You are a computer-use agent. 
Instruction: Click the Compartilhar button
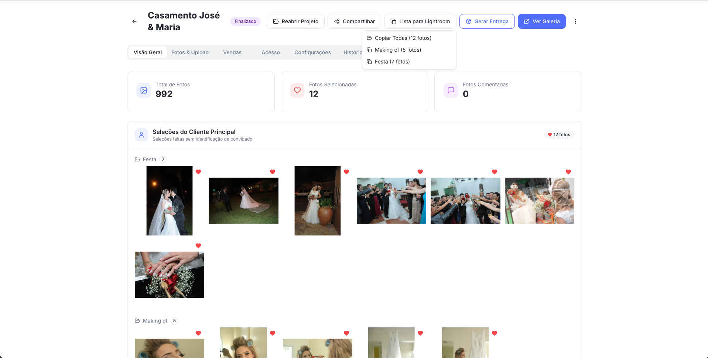click(354, 21)
